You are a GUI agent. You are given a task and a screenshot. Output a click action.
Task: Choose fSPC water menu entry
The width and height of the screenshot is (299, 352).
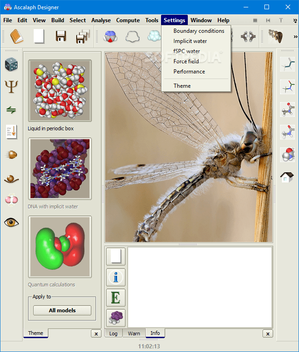click(196, 51)
